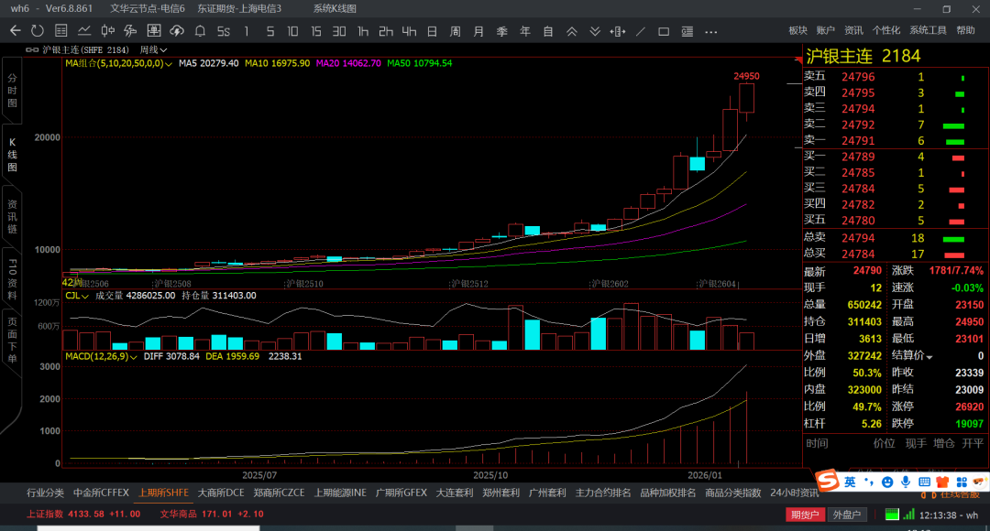
Task: Switch to F10资料 side tab
Action: [x=12, y=278]
